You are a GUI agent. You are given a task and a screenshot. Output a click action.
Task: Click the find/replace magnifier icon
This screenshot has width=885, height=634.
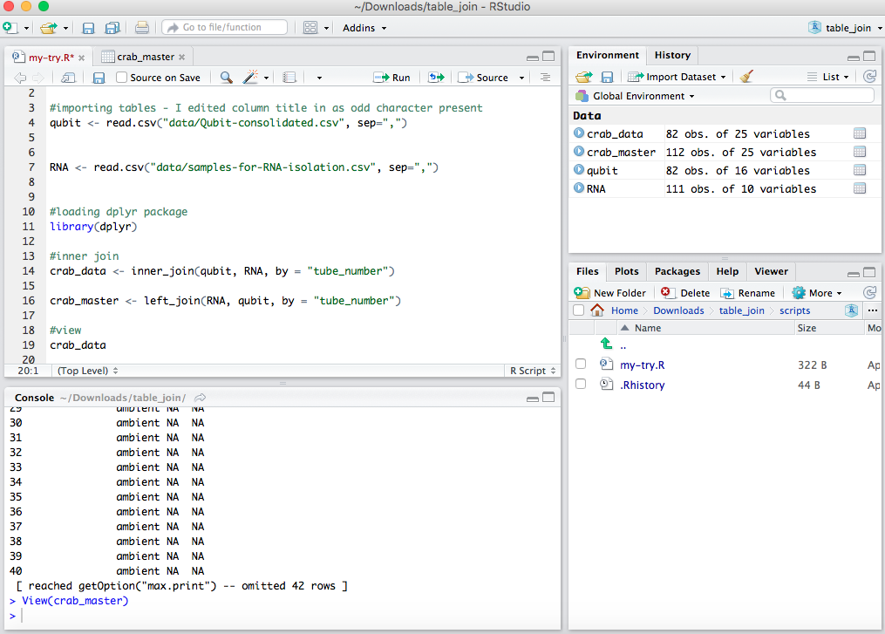[x=226, y=78]
